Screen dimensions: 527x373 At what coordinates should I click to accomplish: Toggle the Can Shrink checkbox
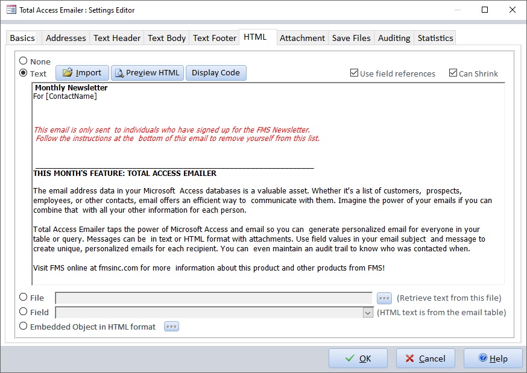453,74
